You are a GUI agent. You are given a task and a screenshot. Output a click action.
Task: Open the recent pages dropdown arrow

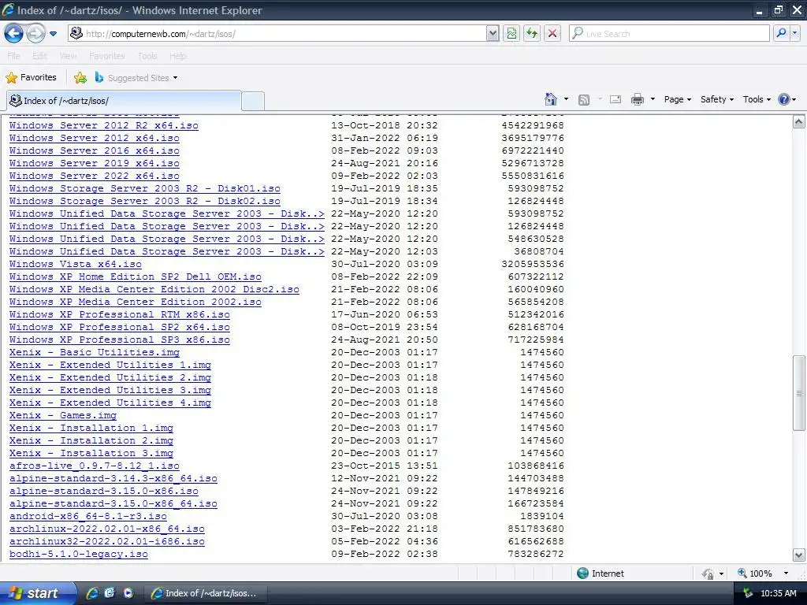click(53, 34)
